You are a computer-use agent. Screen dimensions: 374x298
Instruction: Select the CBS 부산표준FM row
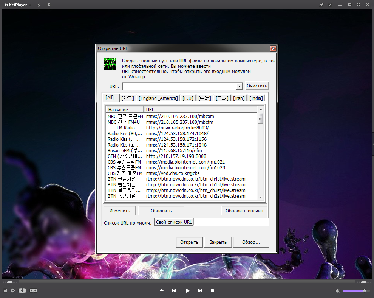(x=182, y=168)
